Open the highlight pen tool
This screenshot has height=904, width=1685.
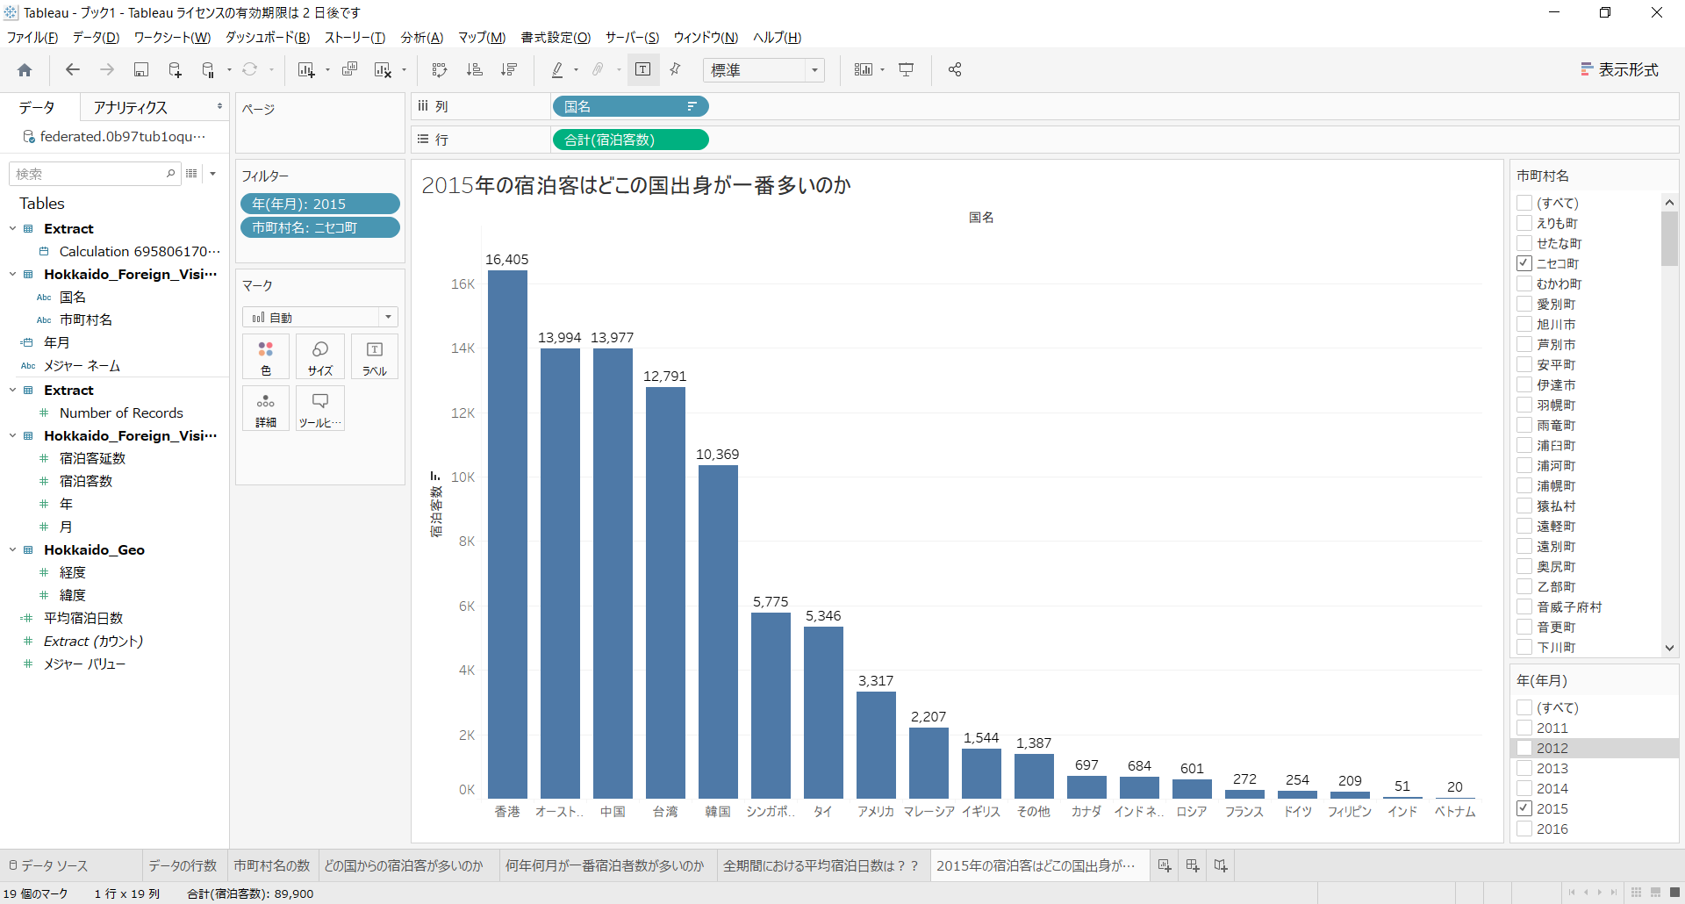557,70
